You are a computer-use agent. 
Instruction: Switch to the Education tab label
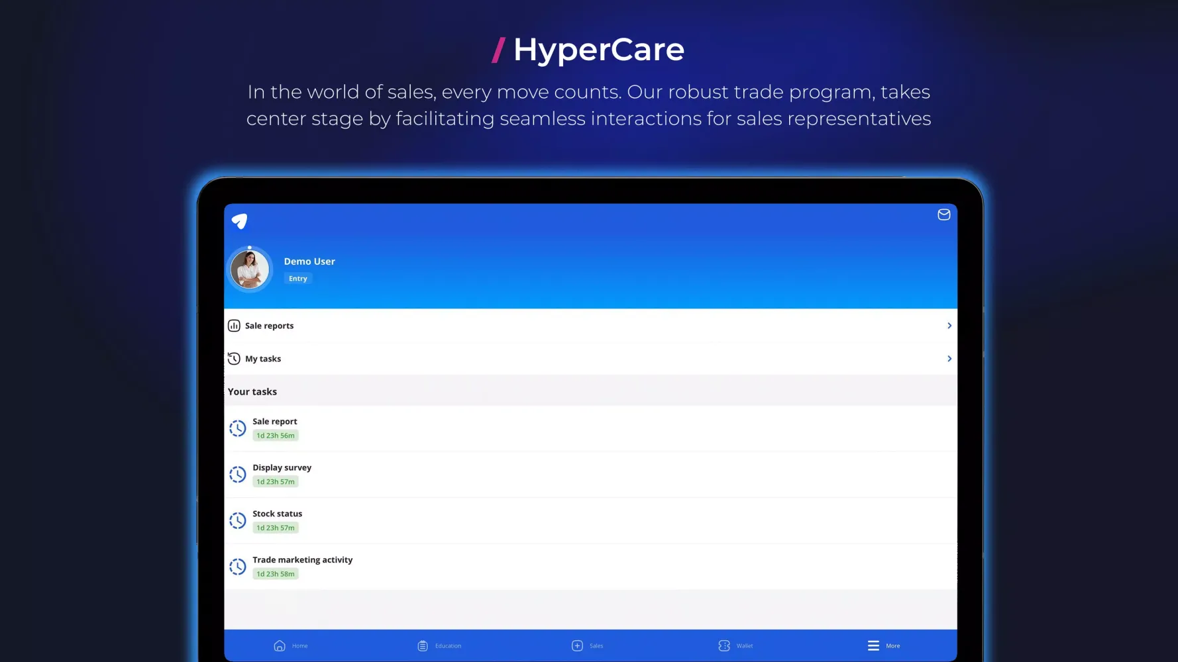point(449,646)
